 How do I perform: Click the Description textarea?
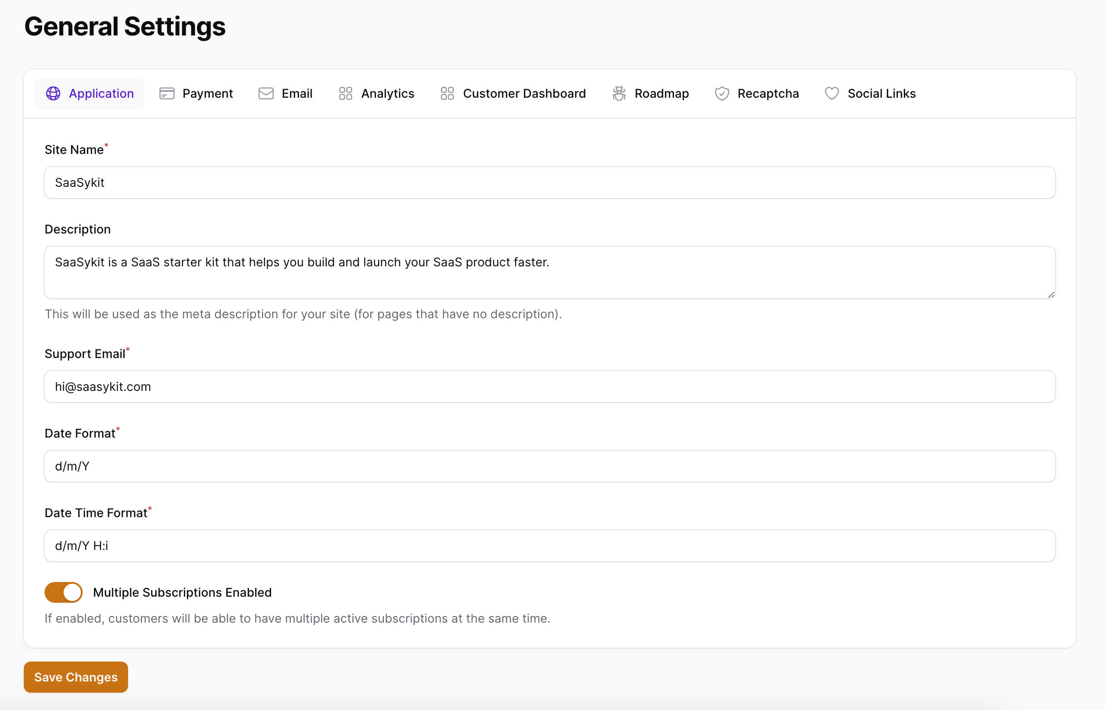point(550,272)
